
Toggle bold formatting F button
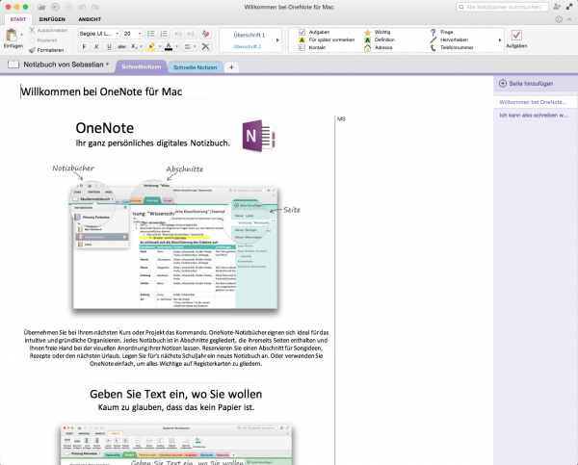pos(84,47)
